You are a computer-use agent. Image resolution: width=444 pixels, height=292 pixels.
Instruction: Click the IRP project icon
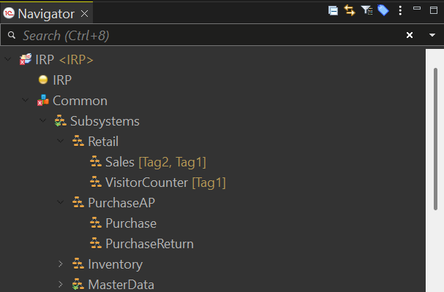point(26,59)
